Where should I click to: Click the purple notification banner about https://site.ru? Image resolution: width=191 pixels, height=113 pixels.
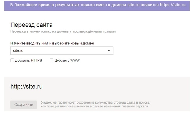point(97,6)
